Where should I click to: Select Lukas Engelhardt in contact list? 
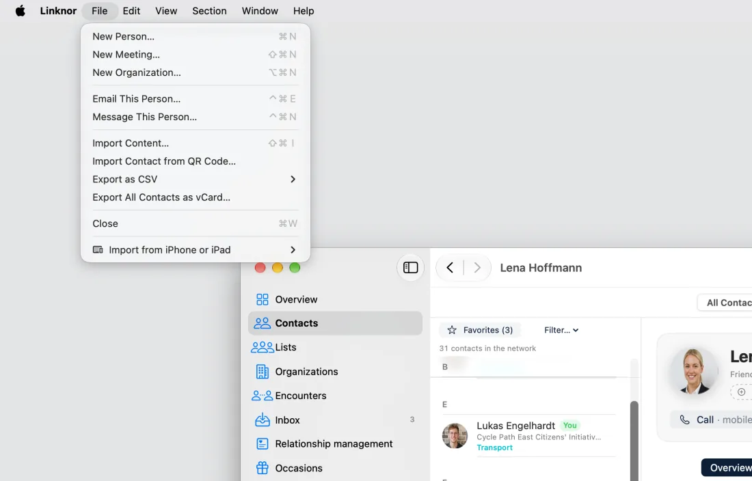[x=528, y=435]
